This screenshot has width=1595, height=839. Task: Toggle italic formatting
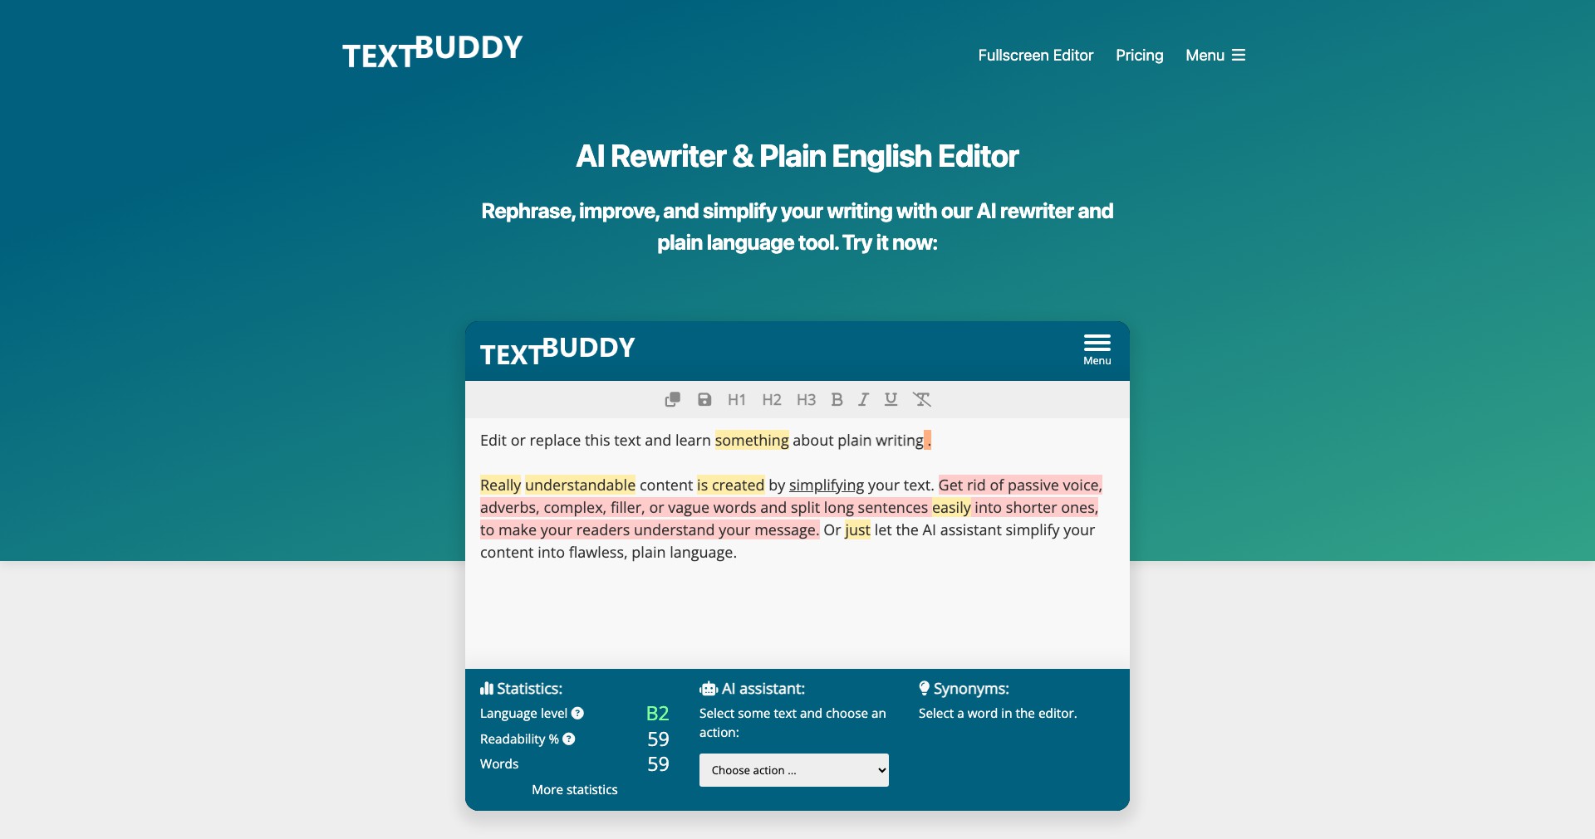click(x=864, y=400)
